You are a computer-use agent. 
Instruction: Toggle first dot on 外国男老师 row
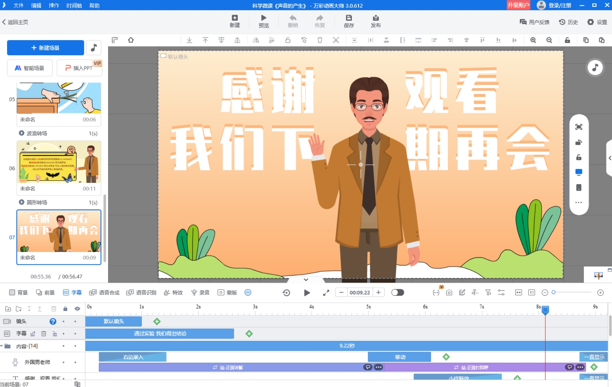pos(63,362)
